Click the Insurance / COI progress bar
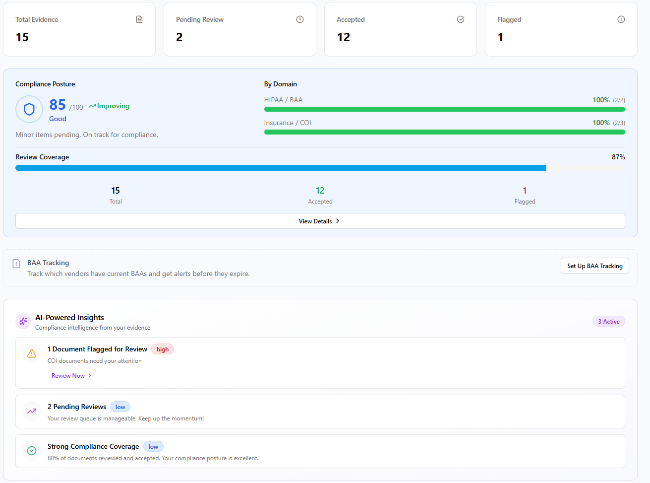The height and width of the screenshot is (483, 650). pyautogui.click(x=445, y=132)
